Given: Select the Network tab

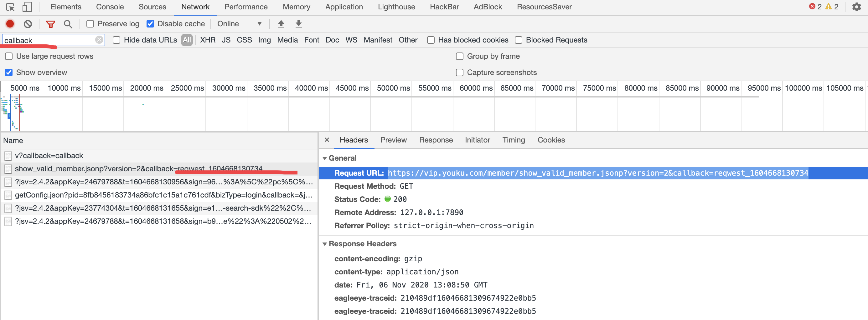Looking at the screenshot, I should coord(195,7).
